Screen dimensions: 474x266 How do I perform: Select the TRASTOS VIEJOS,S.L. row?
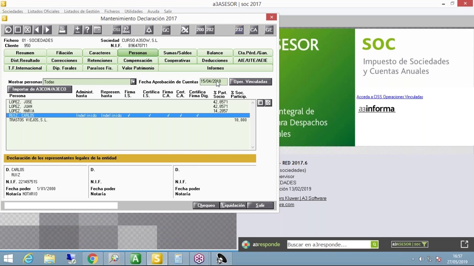(128, 120)
